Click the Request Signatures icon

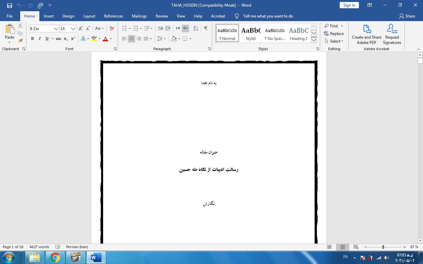[392, 34]
